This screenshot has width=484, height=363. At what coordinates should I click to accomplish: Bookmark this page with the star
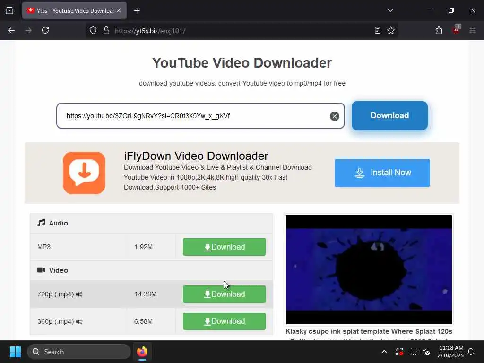pyautogui.click(x=391, y=30)
